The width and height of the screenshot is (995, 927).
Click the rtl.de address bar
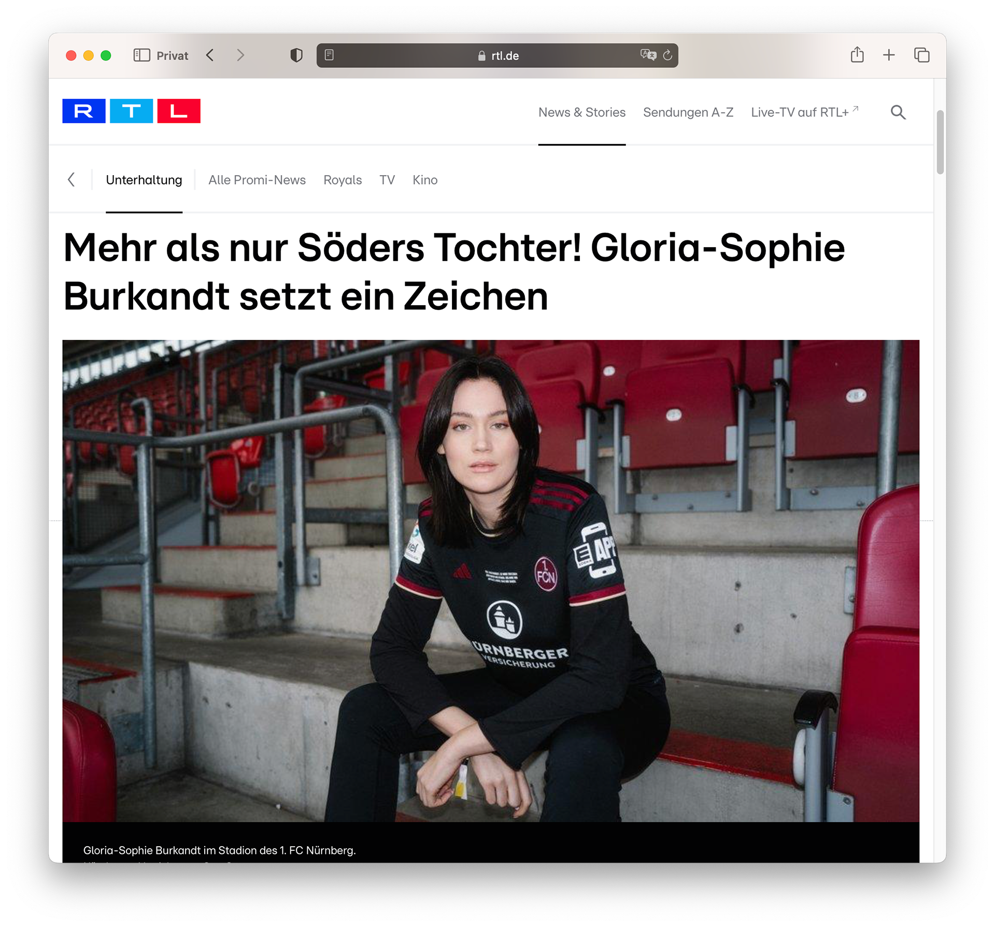click(497, 55)
